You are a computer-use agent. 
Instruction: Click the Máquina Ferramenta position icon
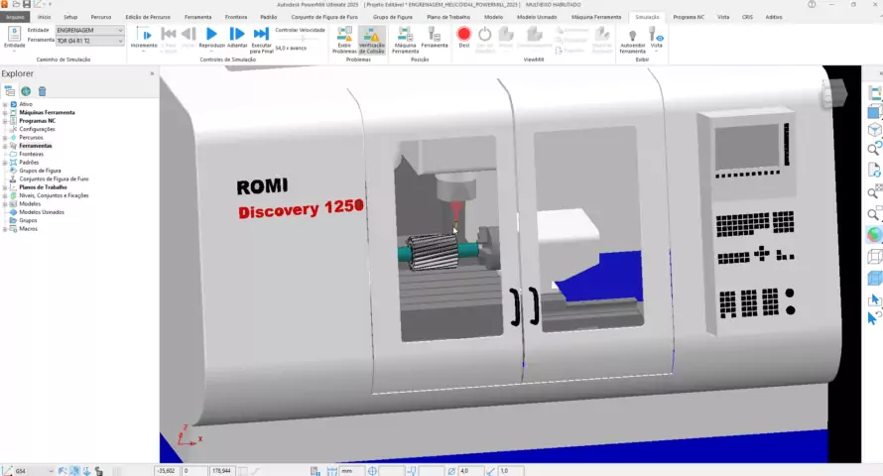(405, 39)
